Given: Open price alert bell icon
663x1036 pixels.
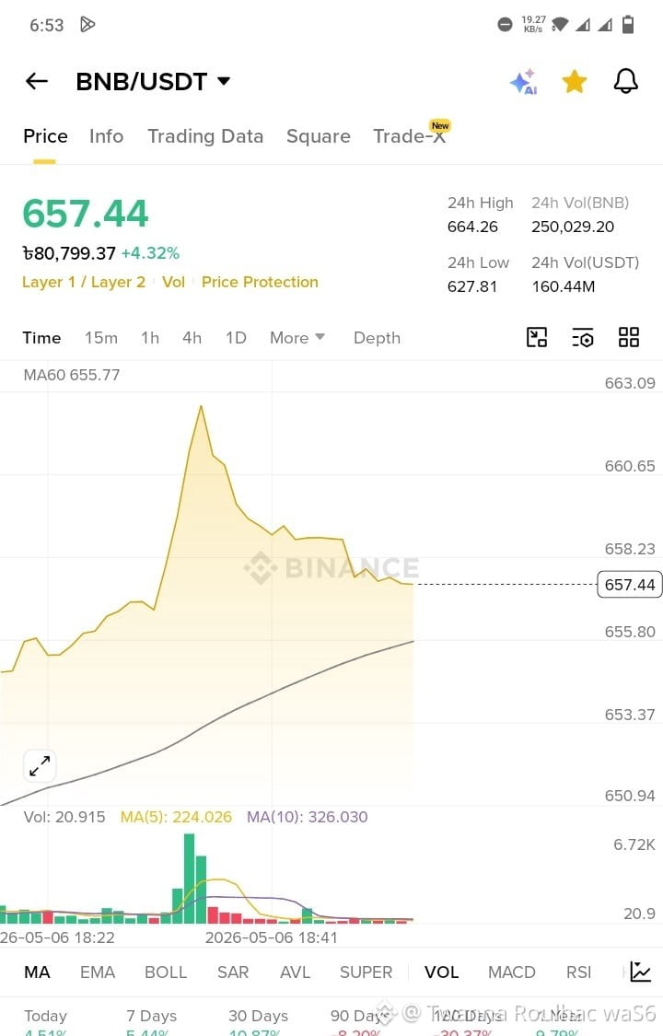Looking at the screenshot, I should pyautogui.click(x=625, y=81).
